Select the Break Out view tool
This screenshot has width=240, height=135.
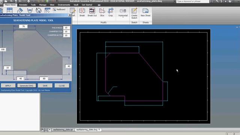click(x=92, y=12)
